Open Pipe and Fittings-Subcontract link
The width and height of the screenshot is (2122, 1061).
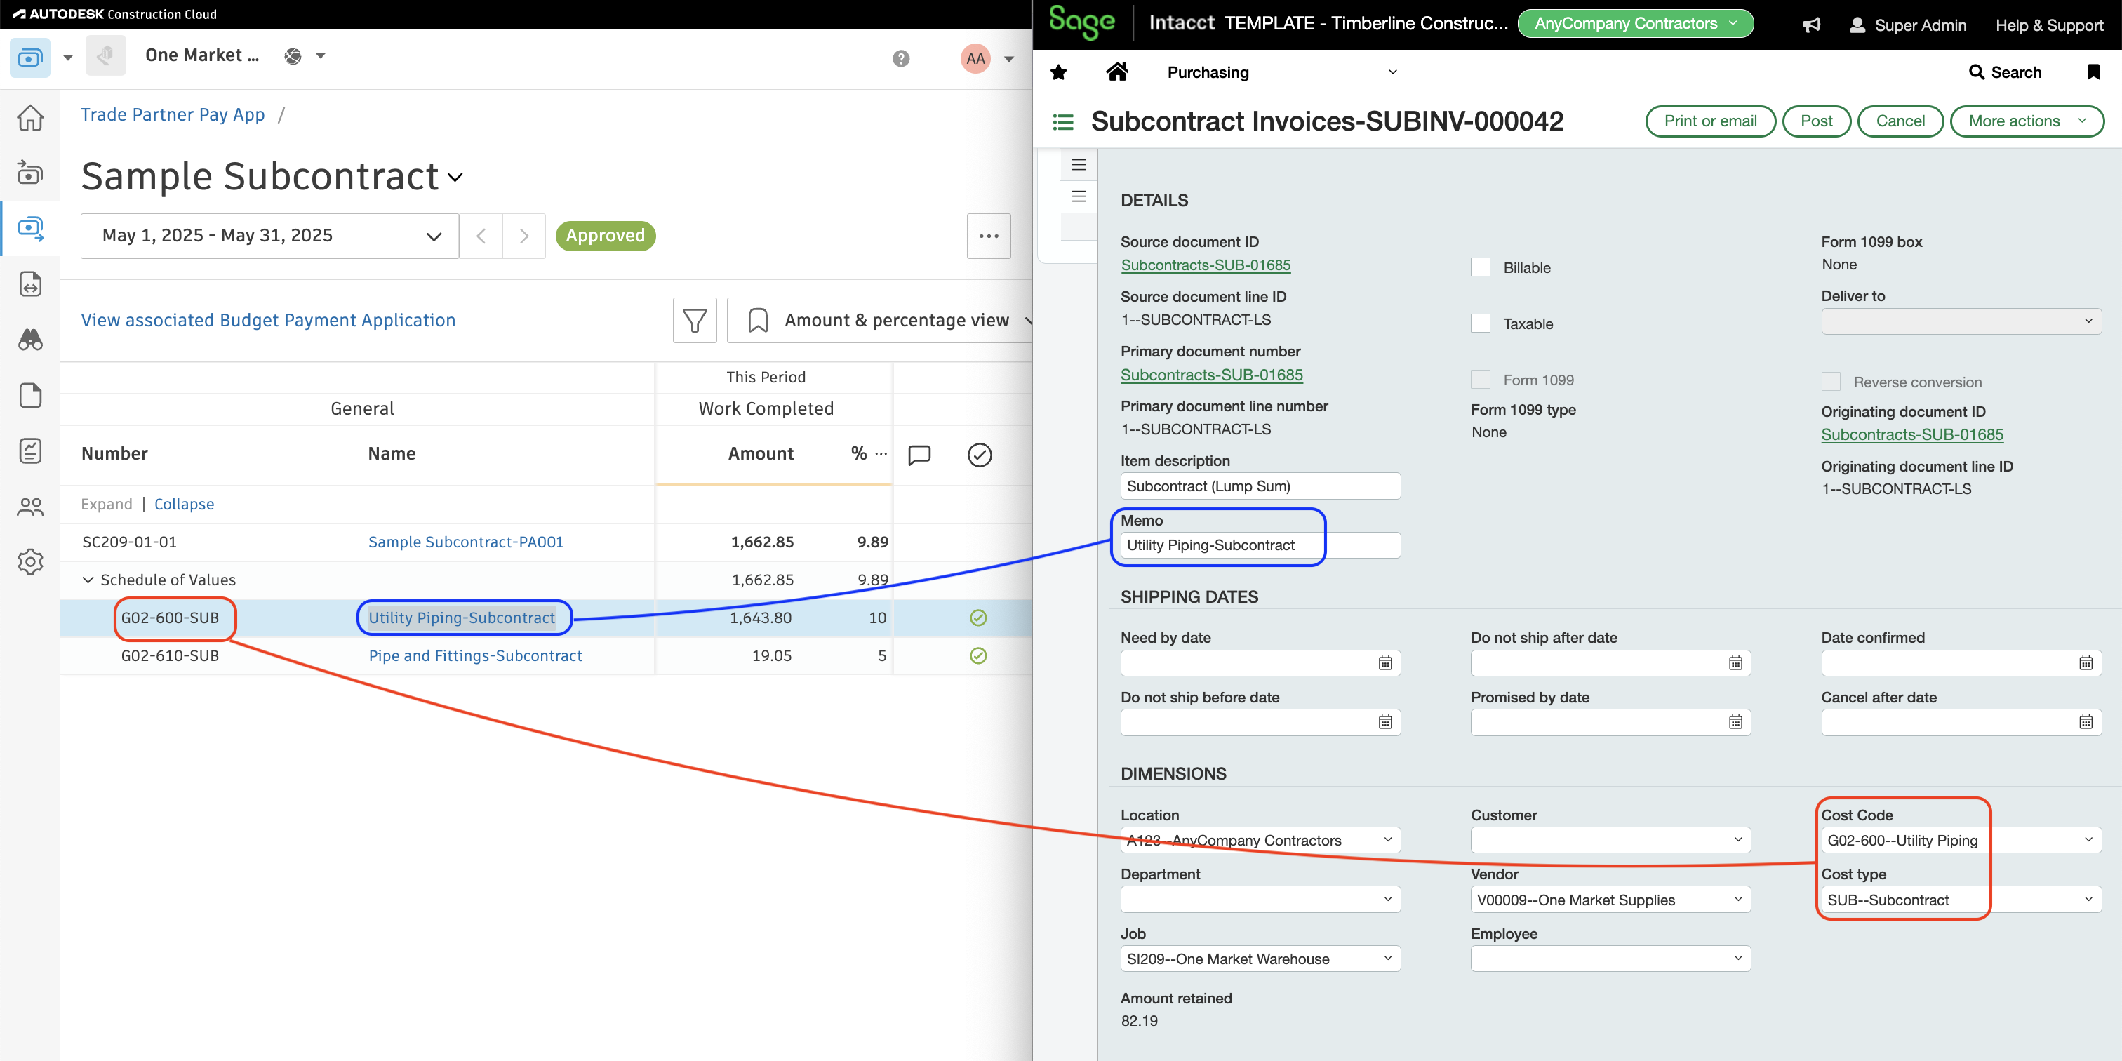point(475,655)
